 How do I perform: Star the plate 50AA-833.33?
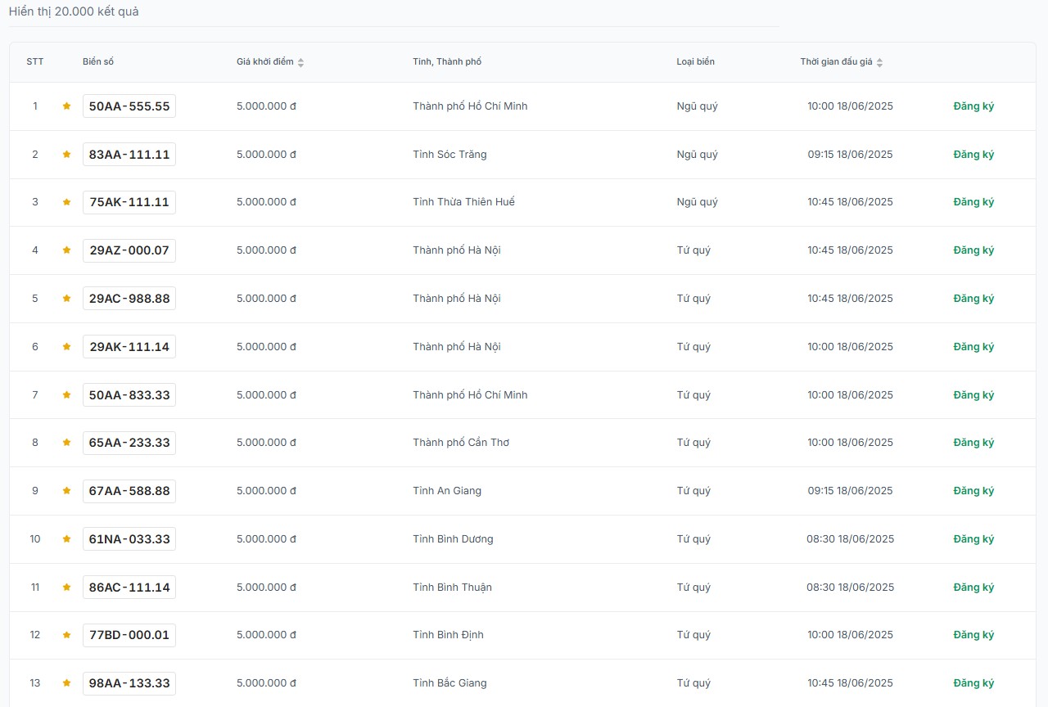[66, 395]
